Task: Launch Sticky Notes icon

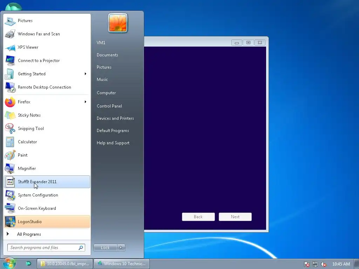Action: pos(10,115)
